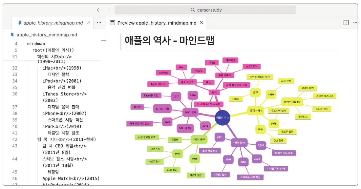Screen dimensions: 361x189
Task: Close the apple_history_mindmap.md editor tab
Action: pyautogui.click(x=88, y=23)
